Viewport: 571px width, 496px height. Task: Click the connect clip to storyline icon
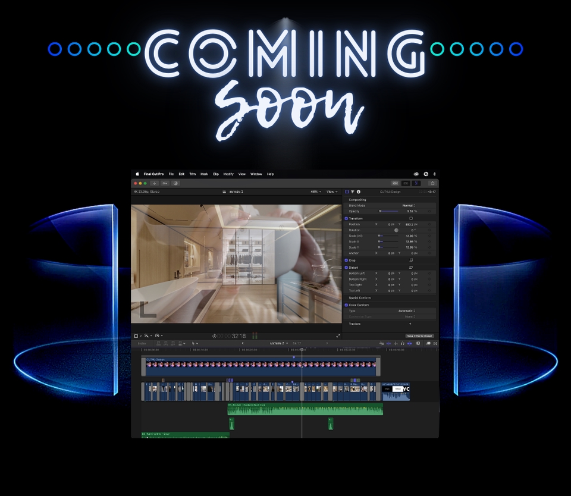pos(159,343)
